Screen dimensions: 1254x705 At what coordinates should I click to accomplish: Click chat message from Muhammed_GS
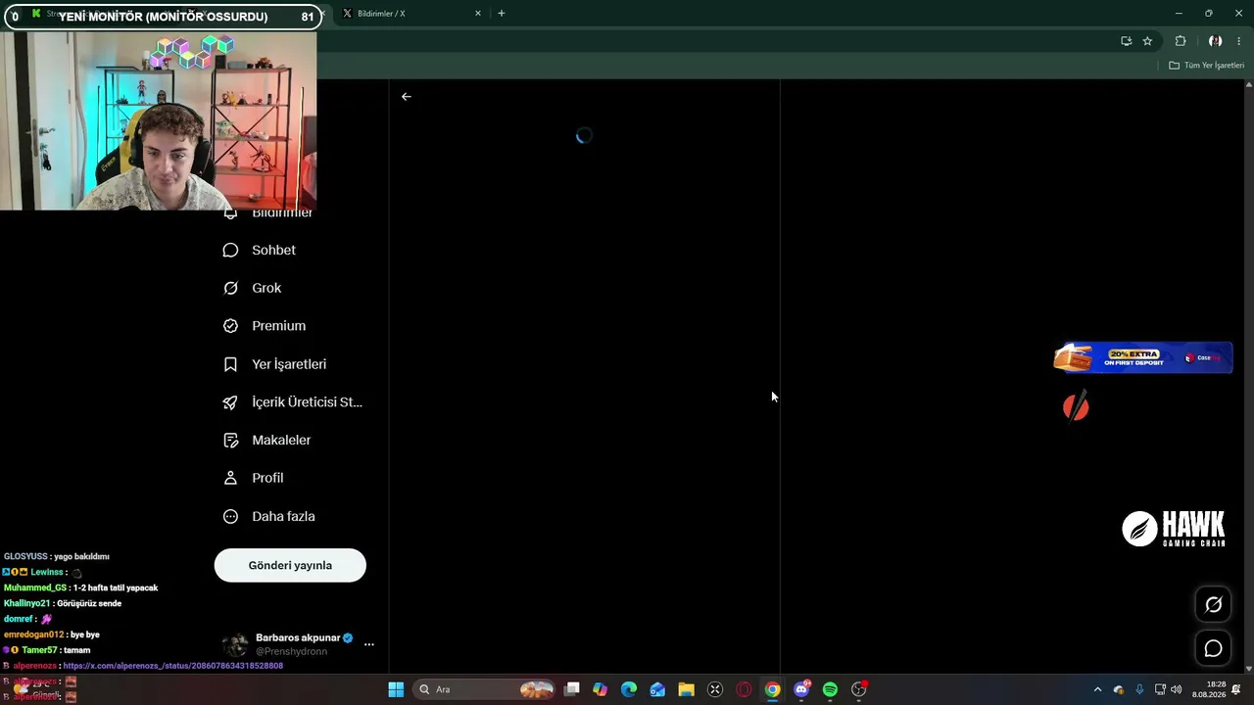81,587
